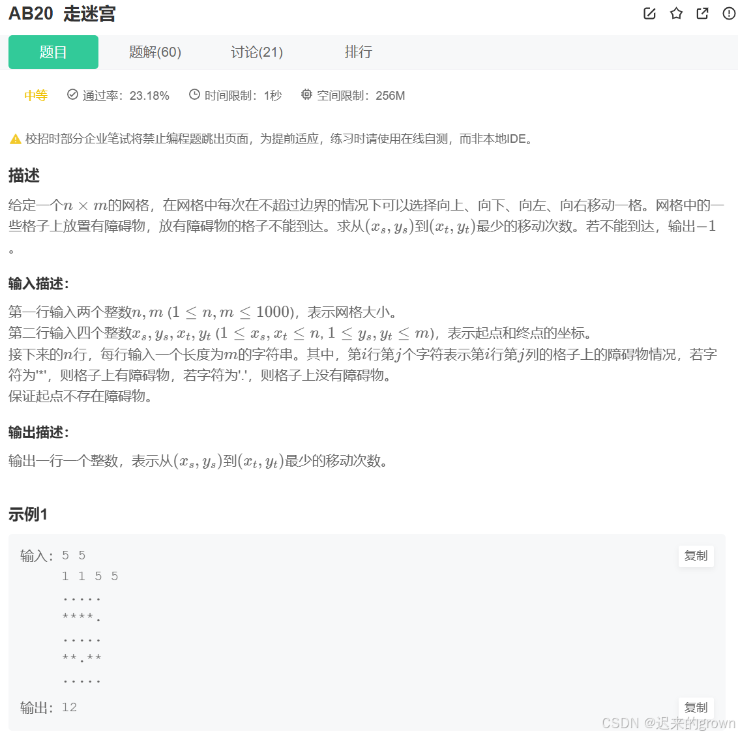The image size is (738, 736).
Task: Open the 排行 tab
Action: (358, 52)
